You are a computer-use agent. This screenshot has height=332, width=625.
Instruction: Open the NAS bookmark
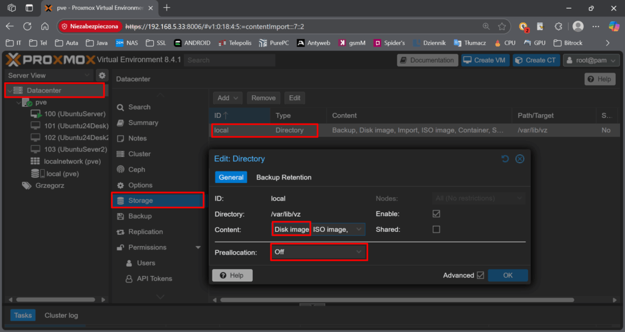coord(127,43)
